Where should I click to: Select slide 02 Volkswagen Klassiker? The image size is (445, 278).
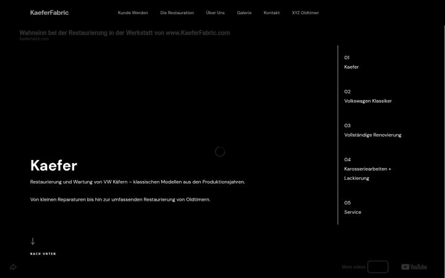pos(368,96)
